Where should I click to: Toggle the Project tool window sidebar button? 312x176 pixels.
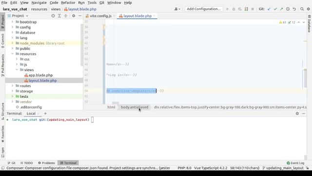(2, 22)
